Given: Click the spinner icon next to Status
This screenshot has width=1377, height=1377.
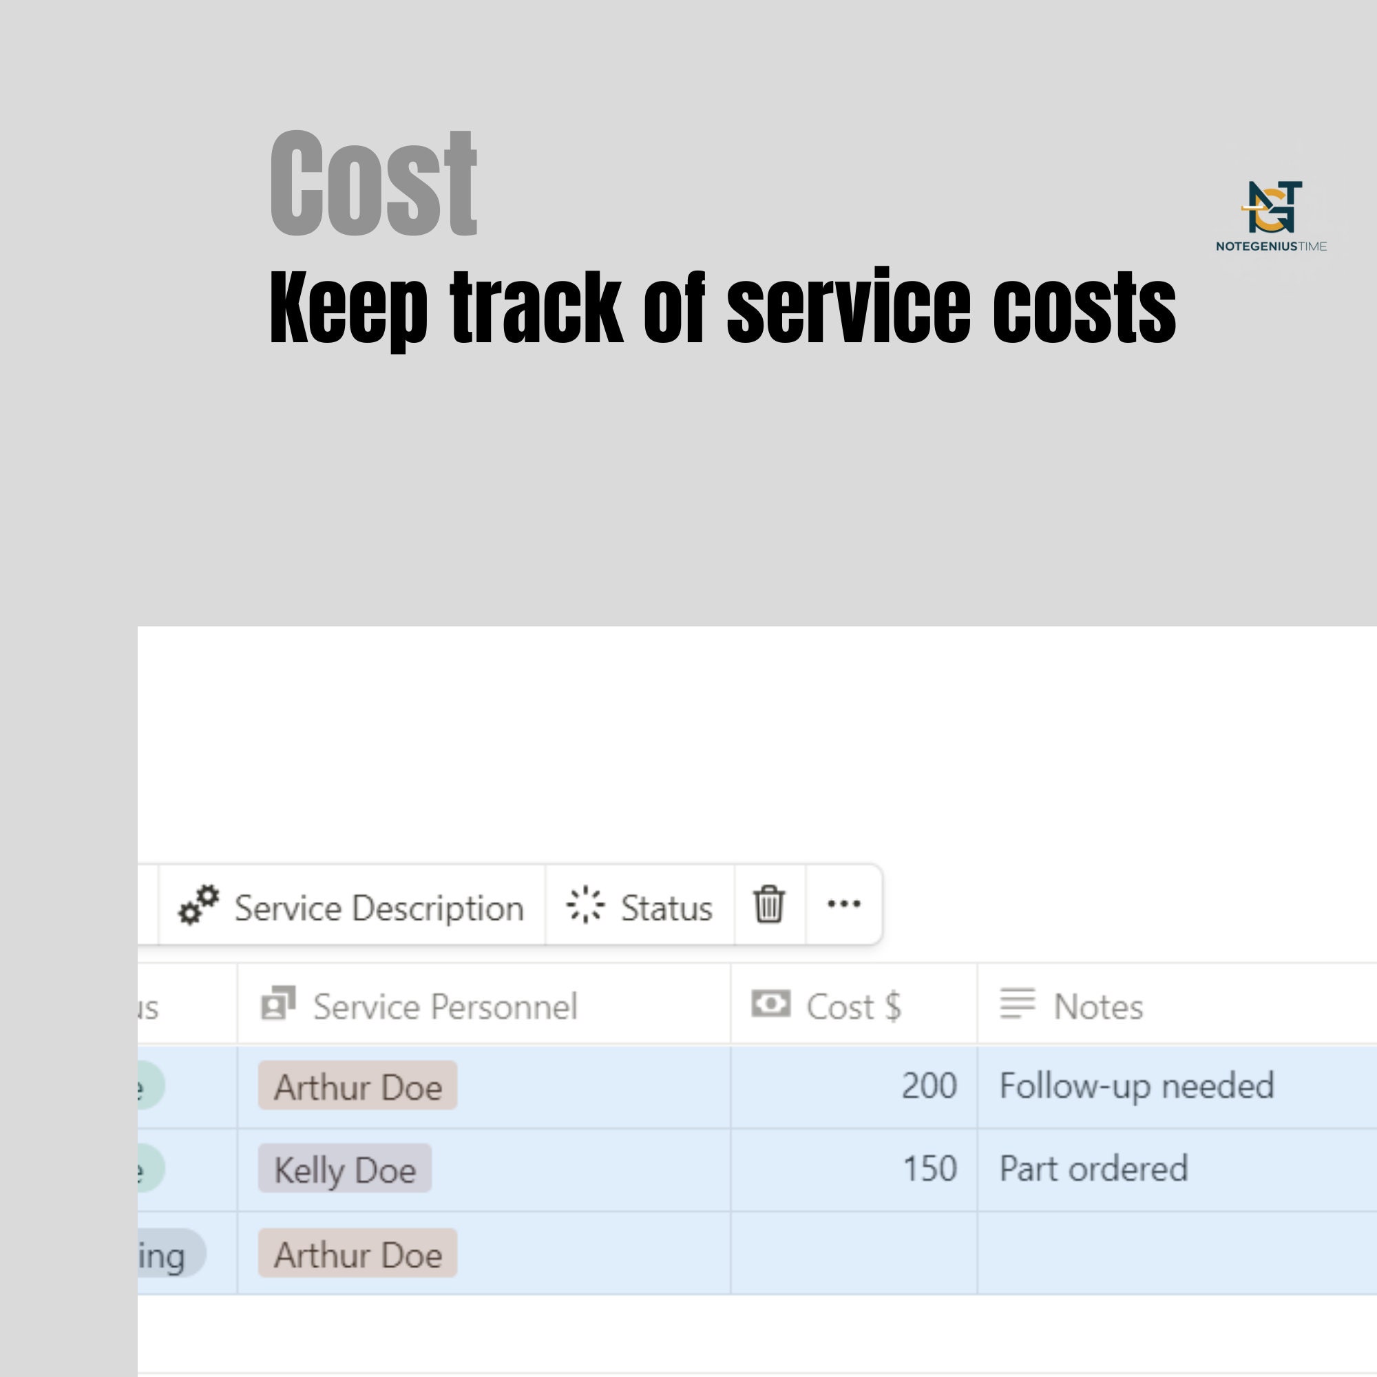Looking at the screenshot, I should tap(585, 905).
